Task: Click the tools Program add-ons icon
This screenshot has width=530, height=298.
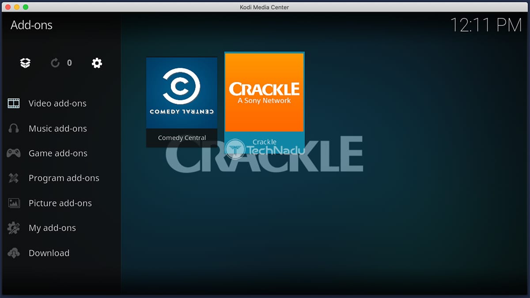Action: tap(14, 178)
